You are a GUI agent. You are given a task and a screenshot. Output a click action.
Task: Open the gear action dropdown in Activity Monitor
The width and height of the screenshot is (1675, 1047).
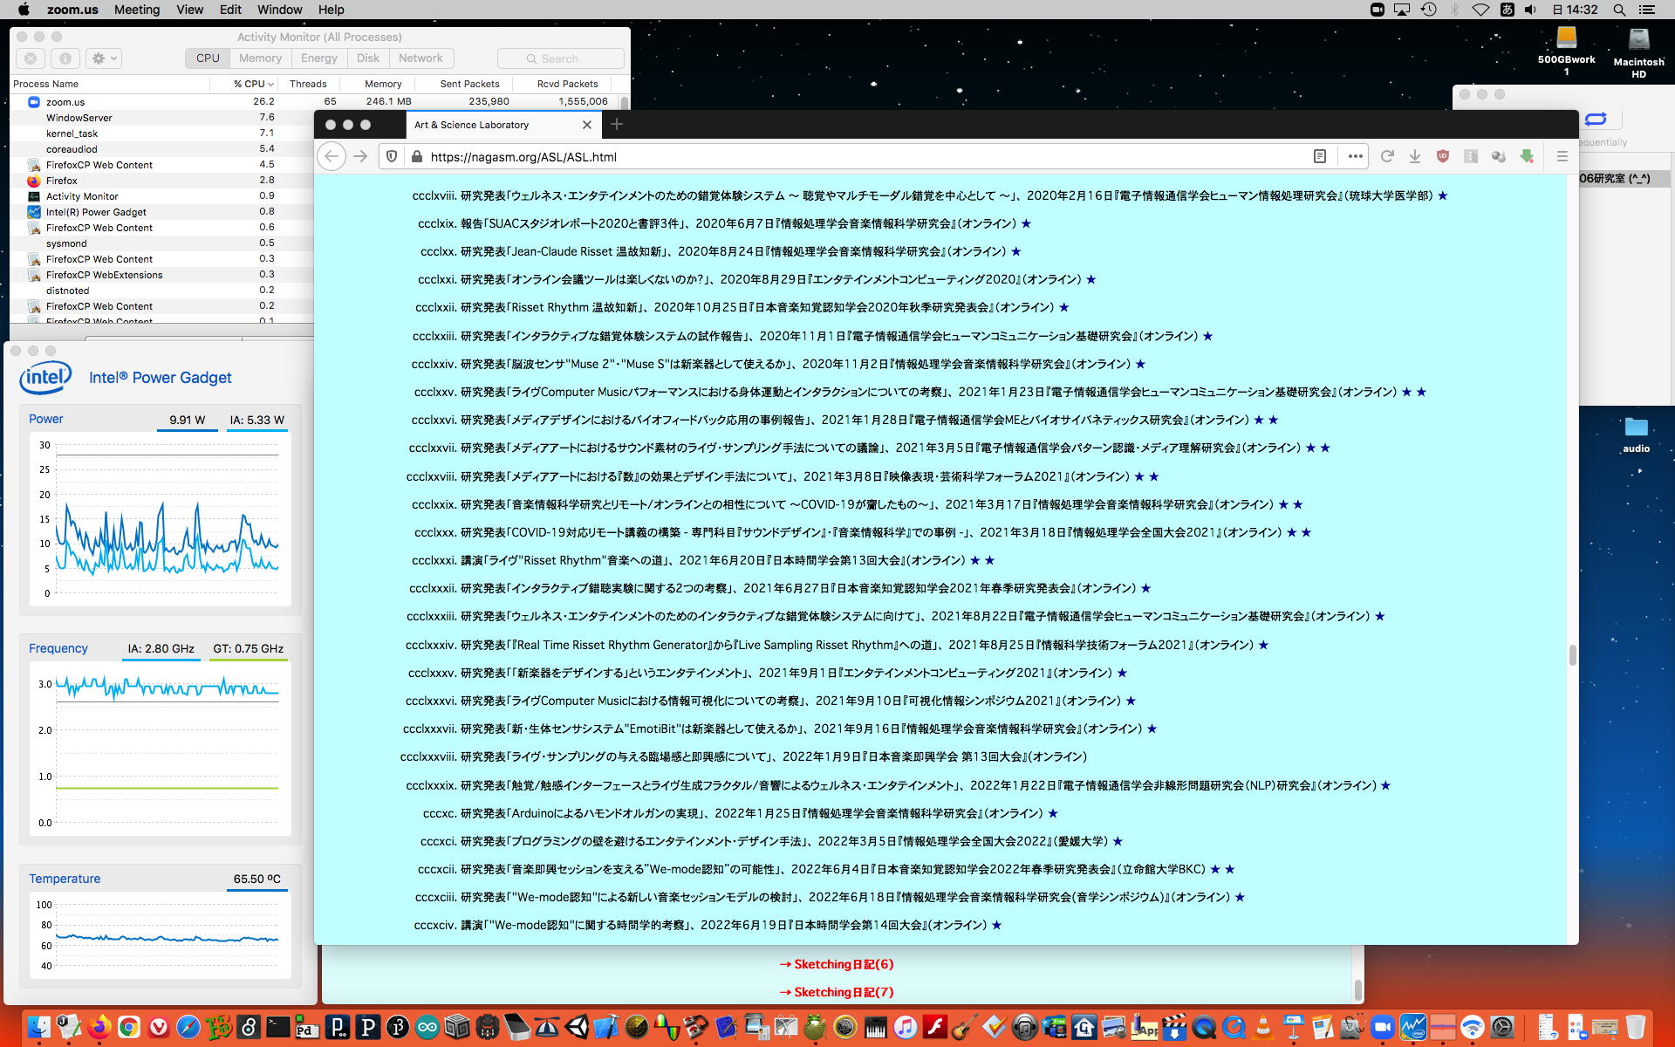pyautogui.click(x=105, y=58)
